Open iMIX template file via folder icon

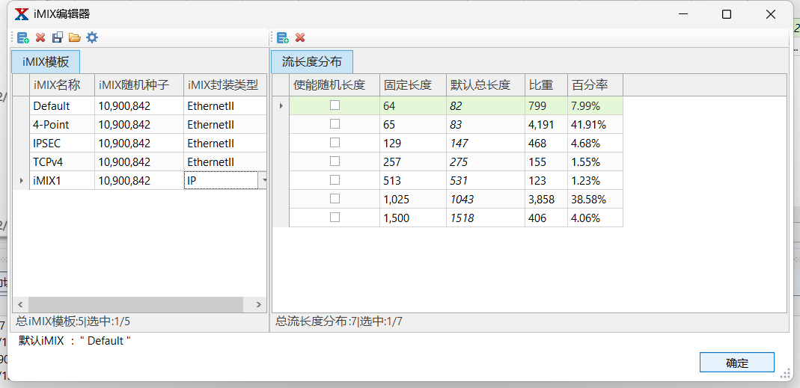click(75, 37)
